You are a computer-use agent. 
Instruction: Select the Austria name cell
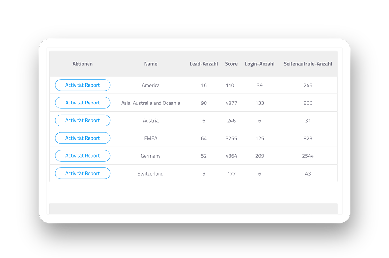pyautogui.click(x=151, y=121)
